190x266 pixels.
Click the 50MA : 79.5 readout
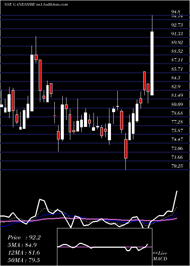tap(24, 260)
